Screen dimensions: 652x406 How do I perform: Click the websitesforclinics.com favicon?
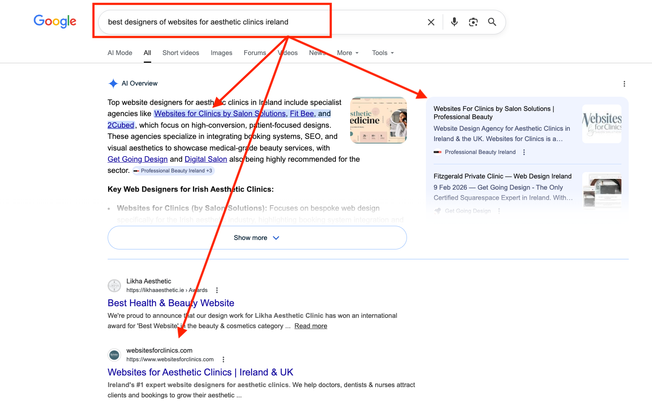click(x=114, y=355)
